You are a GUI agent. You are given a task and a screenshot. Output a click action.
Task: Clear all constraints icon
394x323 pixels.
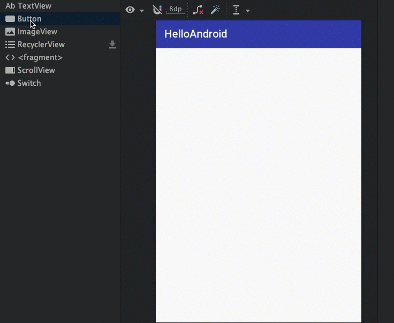pos(198,10)
